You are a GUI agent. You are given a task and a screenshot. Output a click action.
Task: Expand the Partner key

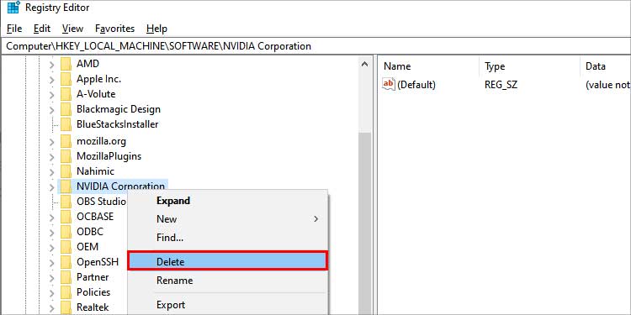click(51, 278)
